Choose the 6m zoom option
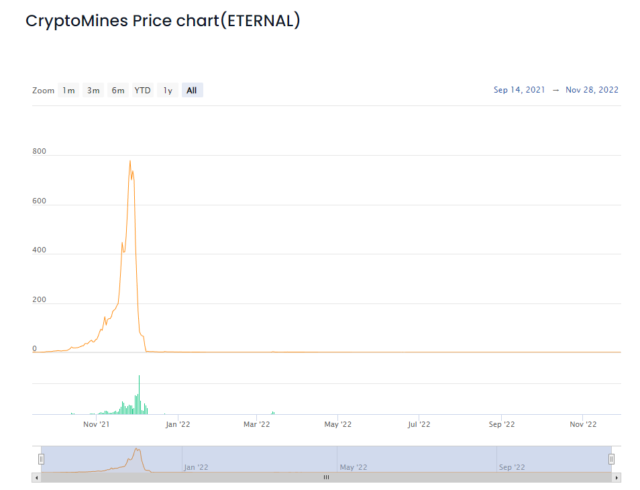The height and width of the screenshot is (490, 640). [118, 91]
